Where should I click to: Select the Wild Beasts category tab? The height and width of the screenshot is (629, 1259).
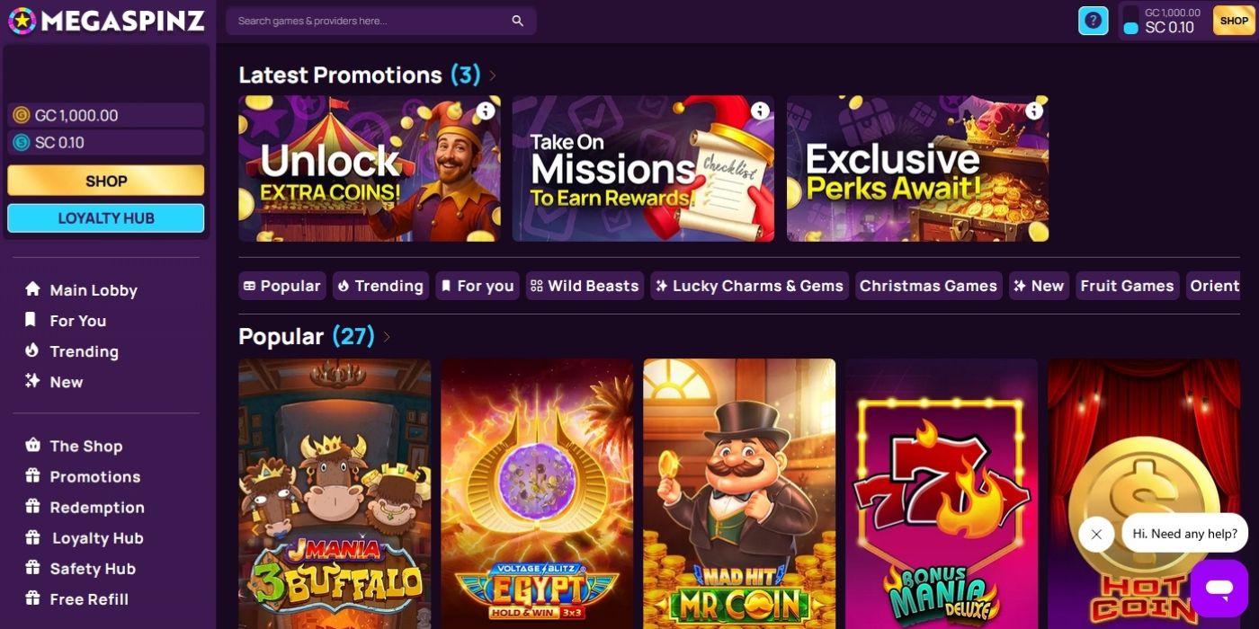[x=585, y=285]
